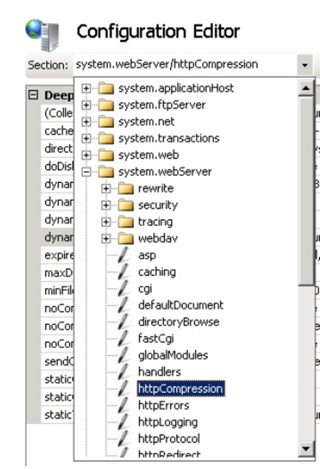Click the pencil icon beside httpCompression
The width and height of the screenshot is (320, 469).
pos(124,389)
